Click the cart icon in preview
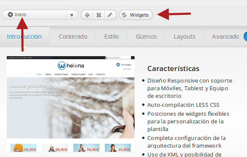 tap(118, 65)
